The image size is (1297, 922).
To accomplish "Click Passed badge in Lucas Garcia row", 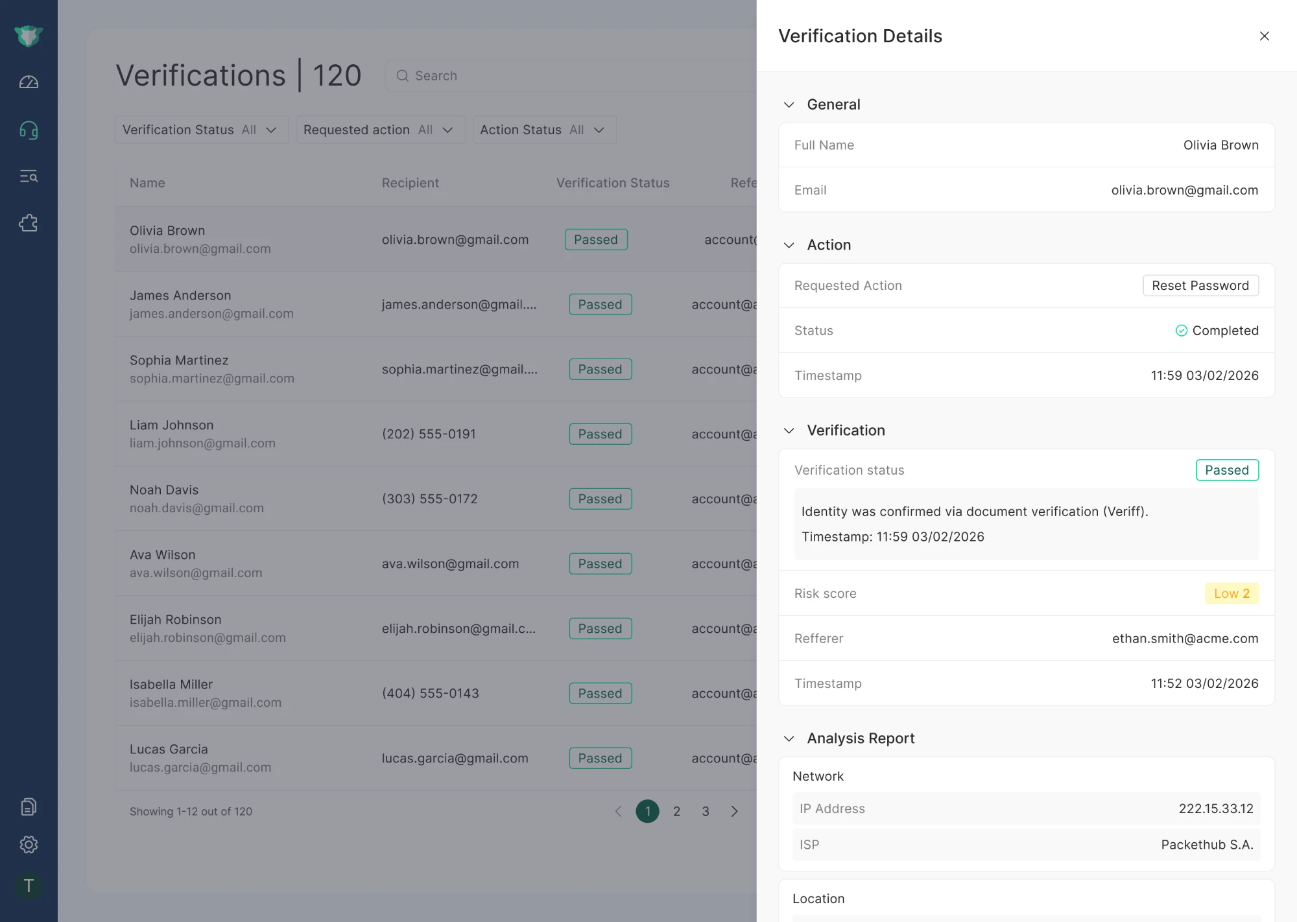I will point(601,758).
